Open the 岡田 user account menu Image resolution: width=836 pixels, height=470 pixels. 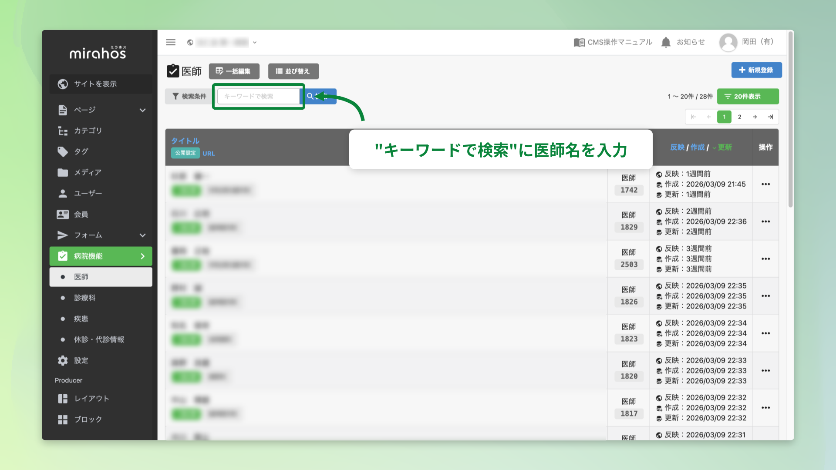(x=747, y=42)
